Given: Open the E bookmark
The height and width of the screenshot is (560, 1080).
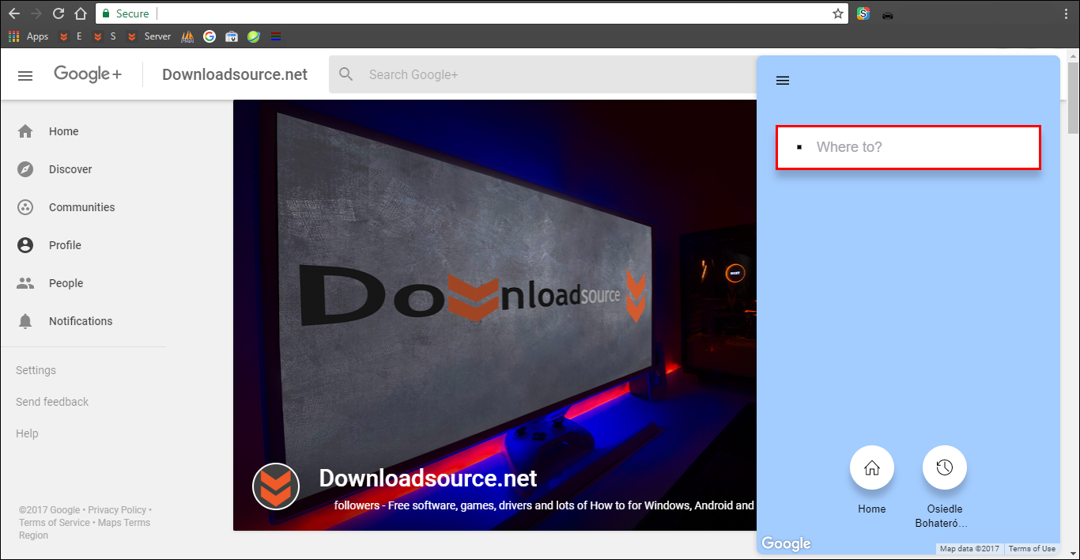Looking at the screenshot, I should coord(70,36).
